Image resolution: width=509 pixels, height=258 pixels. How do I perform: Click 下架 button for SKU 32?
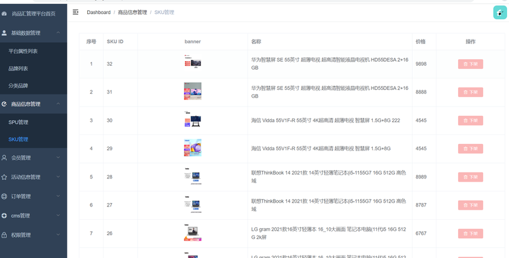click(x=470, y=64)
